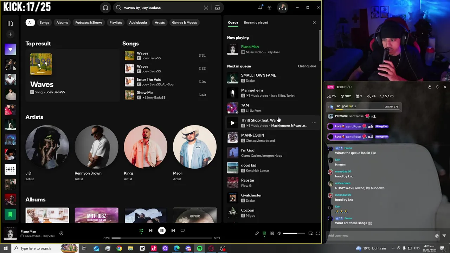Open Chrome from the taskbar
Screen dimensions: 450x253
click(x=119, y=248)
